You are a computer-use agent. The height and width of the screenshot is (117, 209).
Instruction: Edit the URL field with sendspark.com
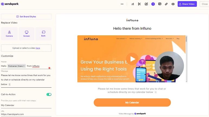click(x=26, y=114)
